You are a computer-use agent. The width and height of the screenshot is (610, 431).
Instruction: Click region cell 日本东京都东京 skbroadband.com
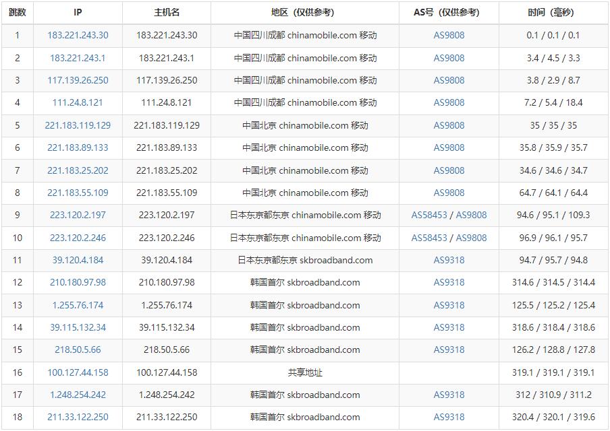pos(304,260)
